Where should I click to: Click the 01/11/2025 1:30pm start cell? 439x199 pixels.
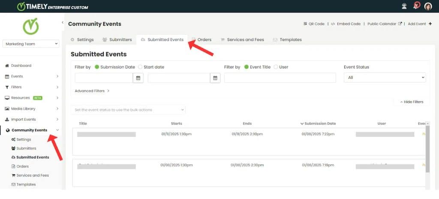point(176,134)
